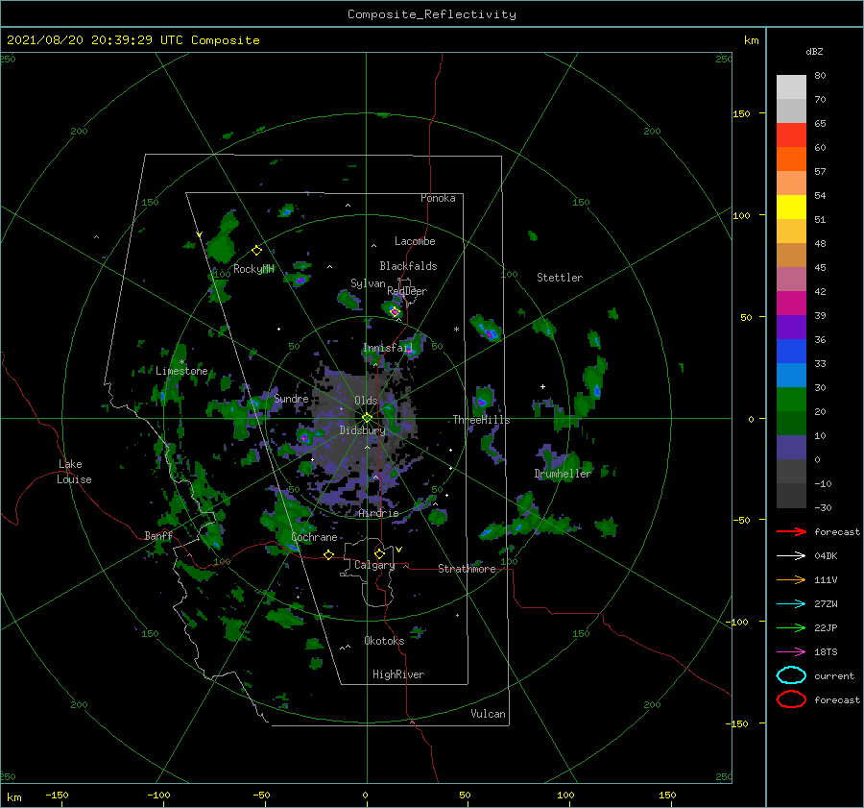Click the red forecast ellipse icon
Viewport: 864px width, 808px height.
(791, 699)
